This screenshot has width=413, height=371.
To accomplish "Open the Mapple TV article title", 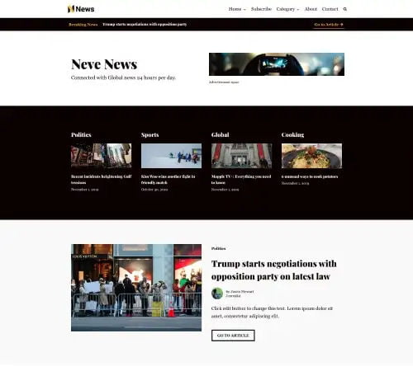I will [241, 180].
